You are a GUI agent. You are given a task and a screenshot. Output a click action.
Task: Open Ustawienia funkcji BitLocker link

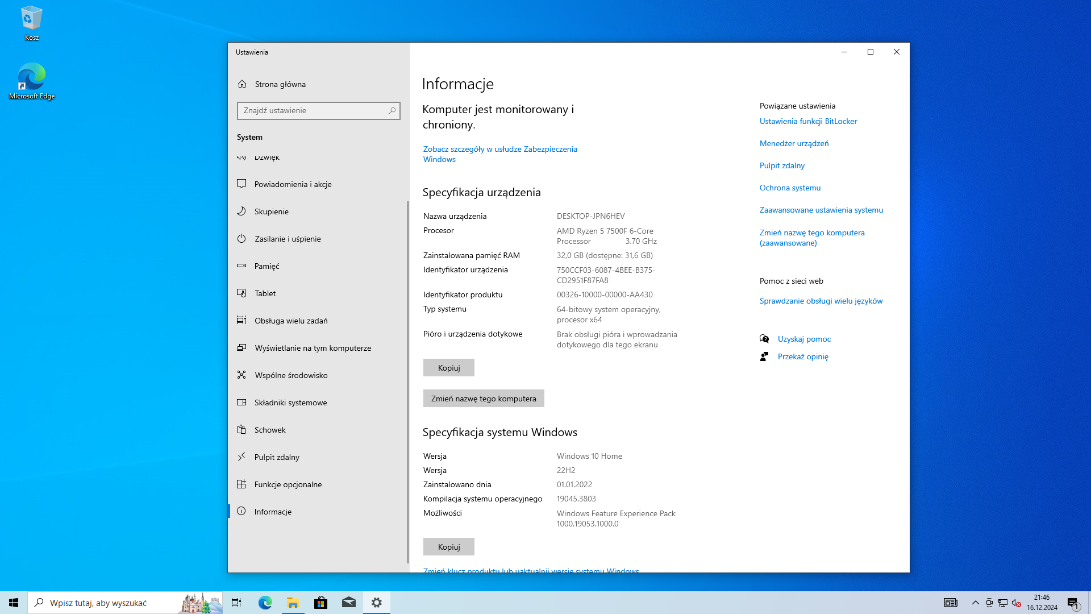808,121
